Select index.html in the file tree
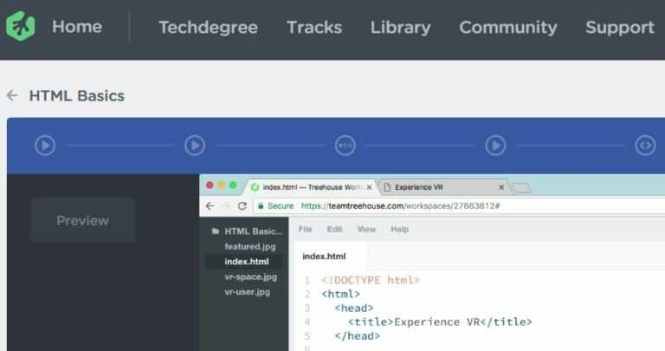Screen dimensions: 665x351 pos(245,262)
